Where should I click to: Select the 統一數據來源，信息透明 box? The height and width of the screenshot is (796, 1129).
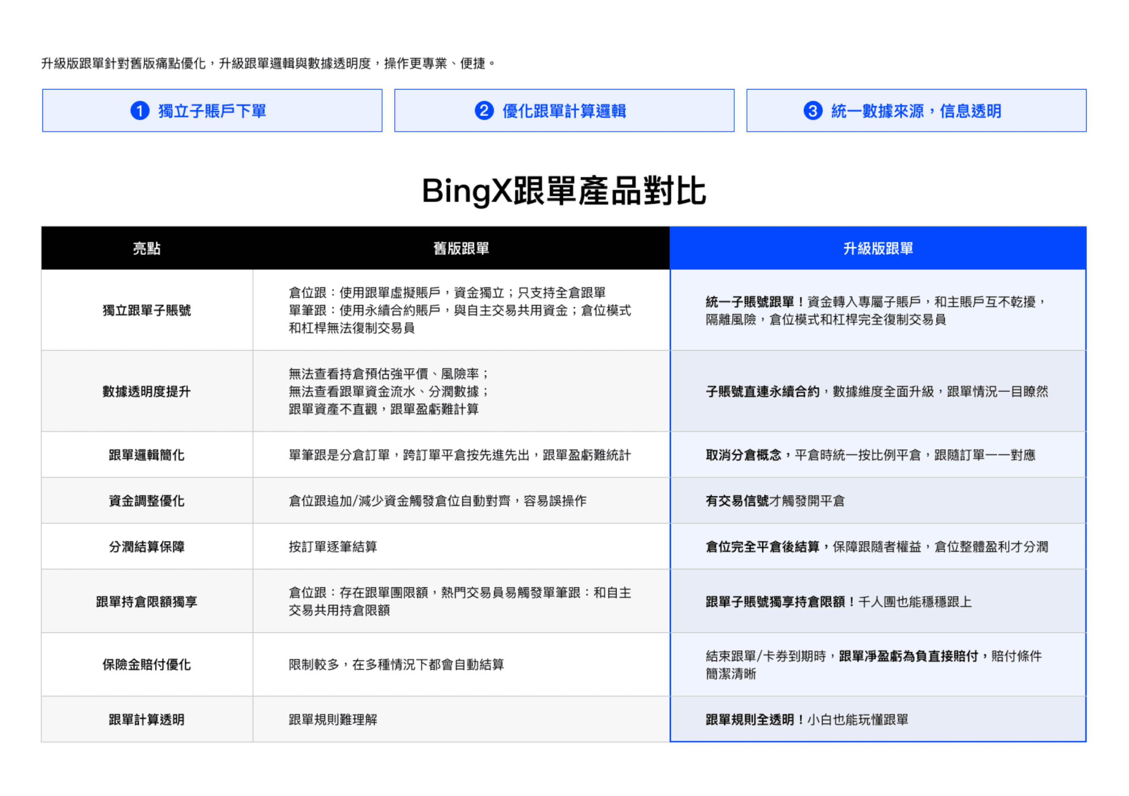(916, 111)
